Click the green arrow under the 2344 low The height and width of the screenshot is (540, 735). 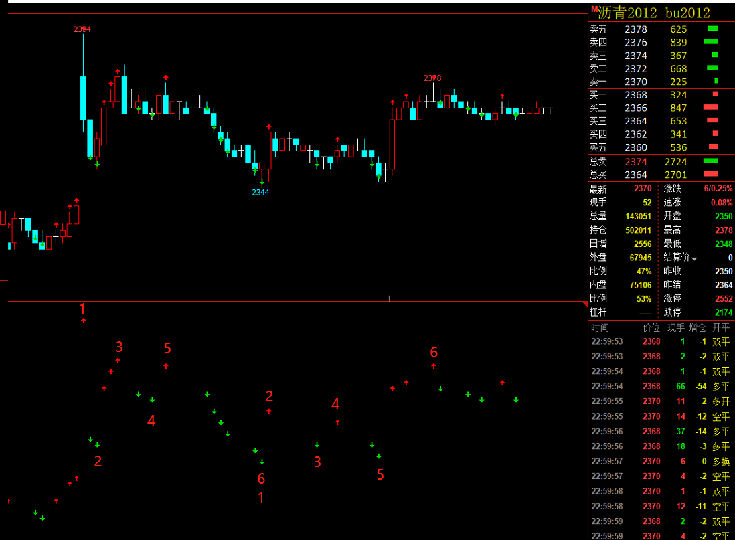(262, 181)
